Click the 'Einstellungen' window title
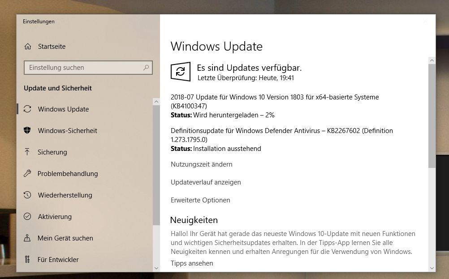This screenshot has width=449, height=279. coord(39,21)
